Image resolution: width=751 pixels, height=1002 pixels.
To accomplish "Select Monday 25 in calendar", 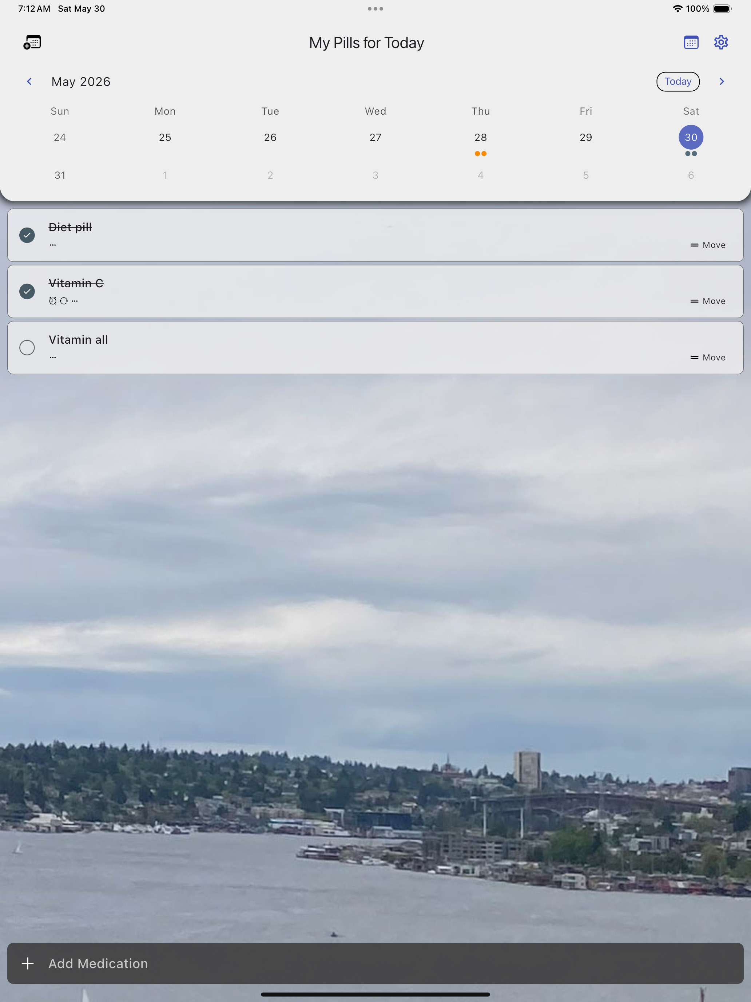I will [165, 137].
